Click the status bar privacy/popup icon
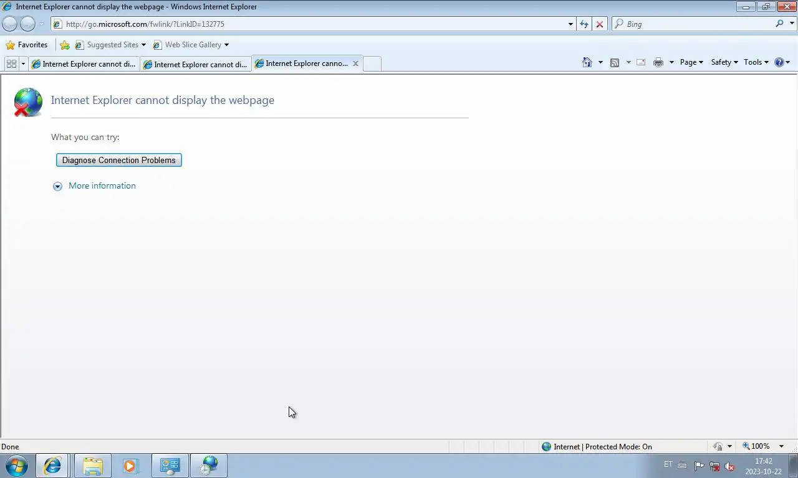This screenshot has width=798, height=478. pyautogui.click(x=718, y=446)
